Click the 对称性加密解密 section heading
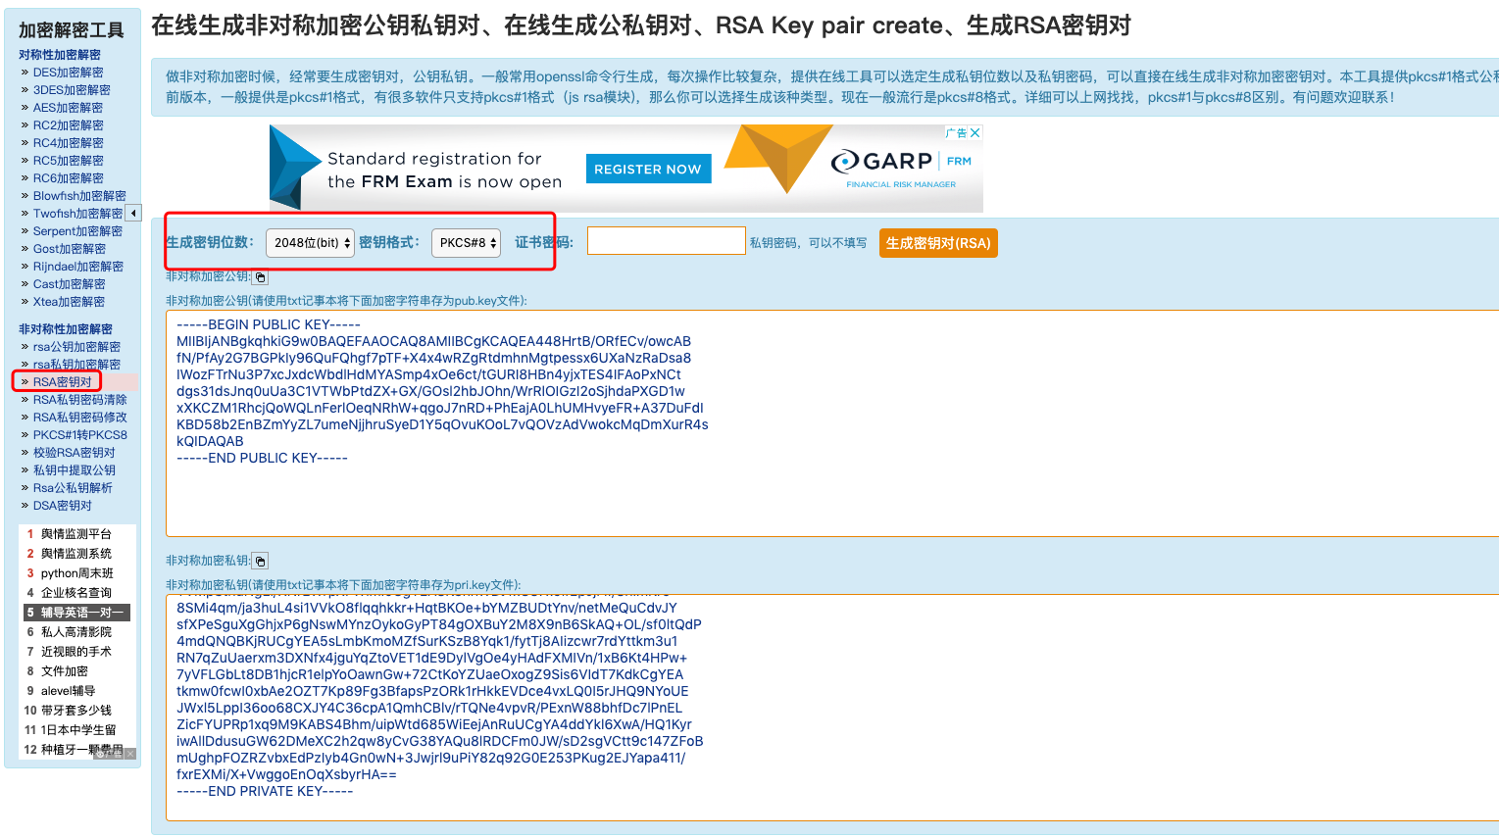Image resolution: width=1499 pixels, height=838 pixels. 60,55
